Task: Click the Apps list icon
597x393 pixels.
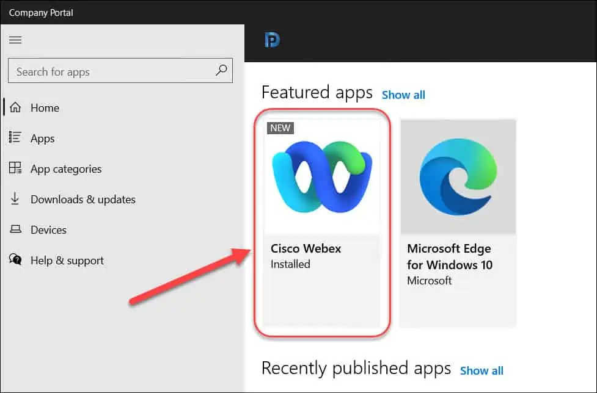Action: tap(15, 137)
